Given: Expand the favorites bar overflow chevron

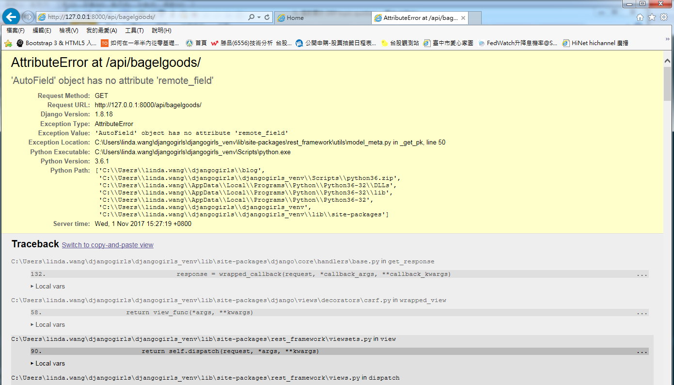Looking at the screenshot, I should coord(668,40).
